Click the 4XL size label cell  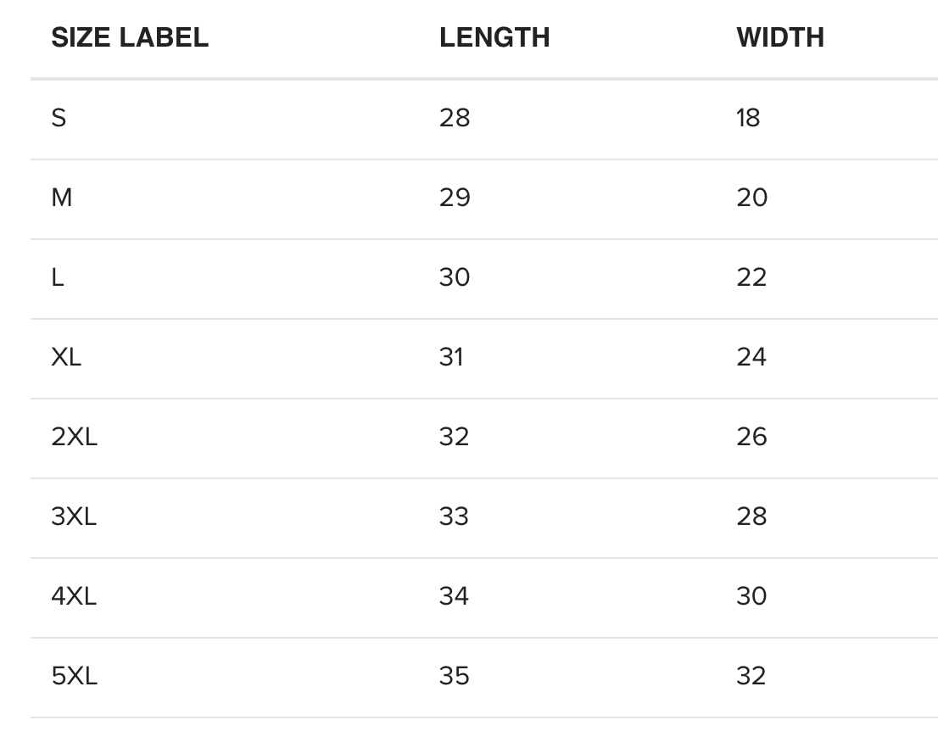74,596
